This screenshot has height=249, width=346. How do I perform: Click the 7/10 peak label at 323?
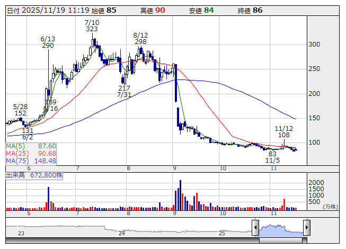(x=92, y=25)
